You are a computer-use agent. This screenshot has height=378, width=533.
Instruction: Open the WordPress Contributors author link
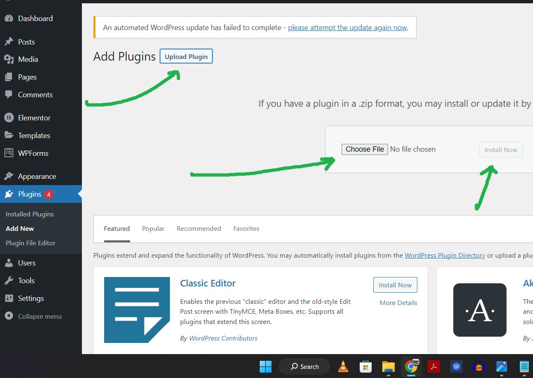(x=223, y=338)
